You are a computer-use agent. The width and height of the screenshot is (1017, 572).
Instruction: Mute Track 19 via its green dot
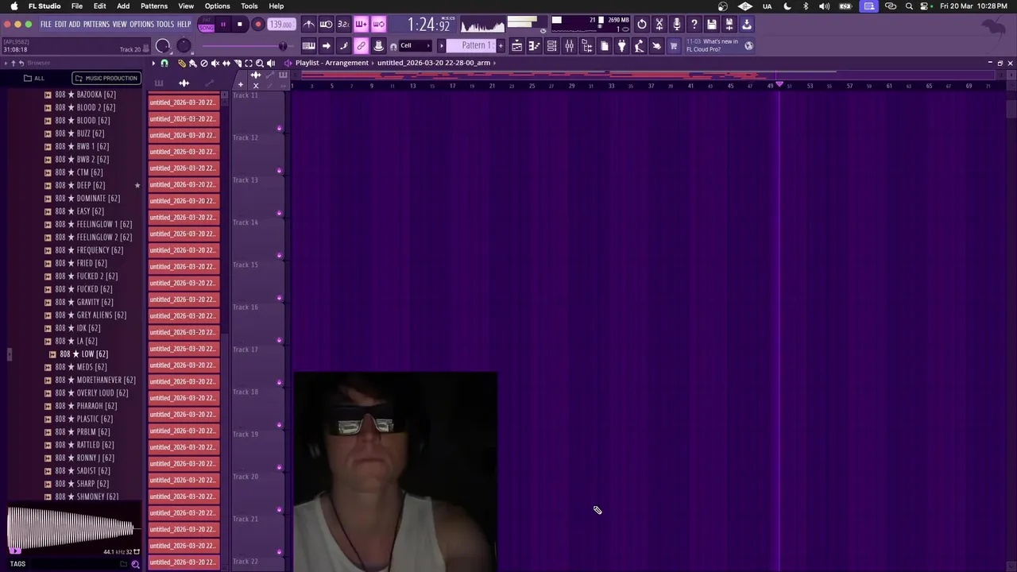tap(279, 468)
